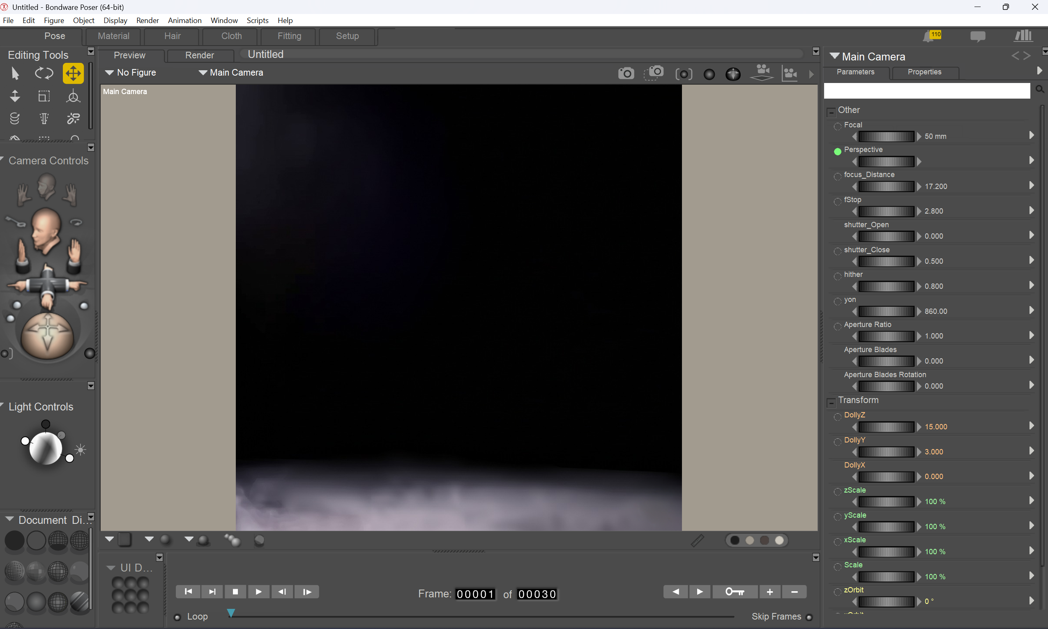Click the Create Light sun icon
The image size is (1048, 629).
coord(80,450)
